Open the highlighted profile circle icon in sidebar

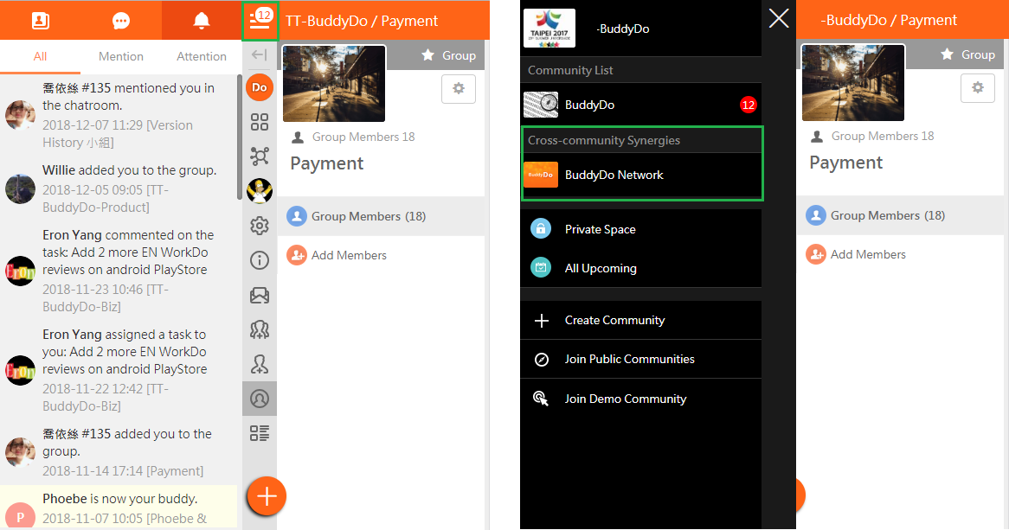[260, 399]
